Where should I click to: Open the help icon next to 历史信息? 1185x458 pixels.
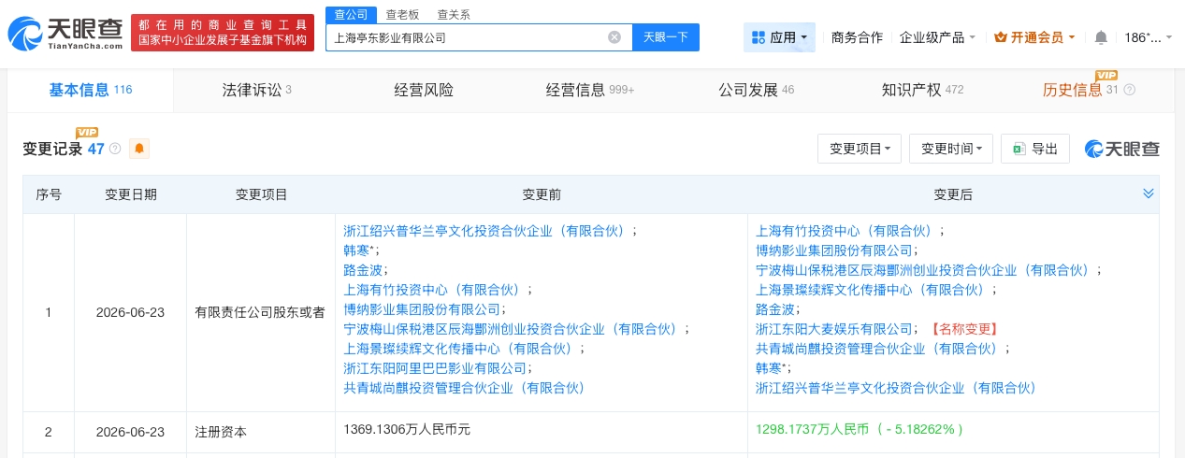(x=1129, y=90)
